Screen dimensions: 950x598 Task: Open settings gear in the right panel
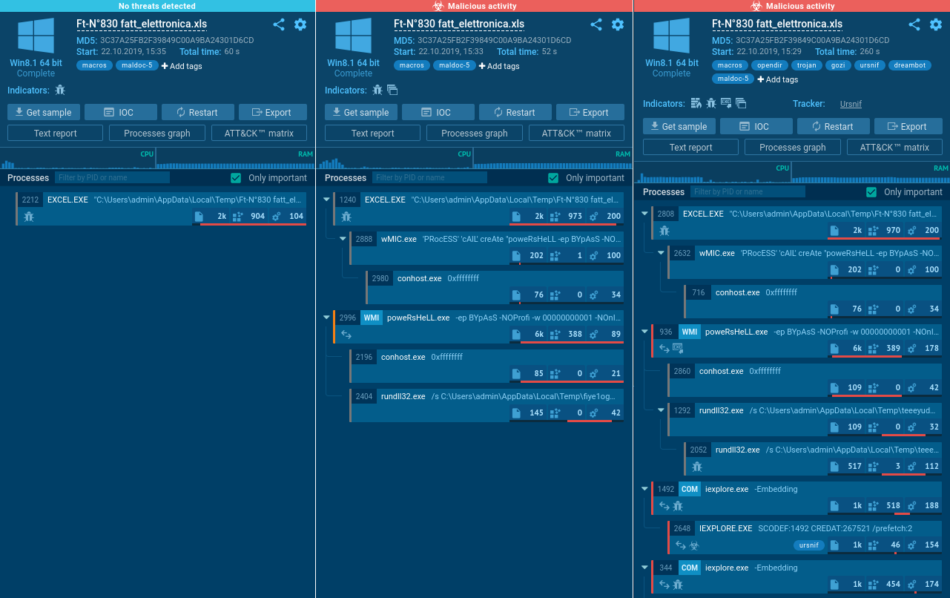[x=936, y=24]
